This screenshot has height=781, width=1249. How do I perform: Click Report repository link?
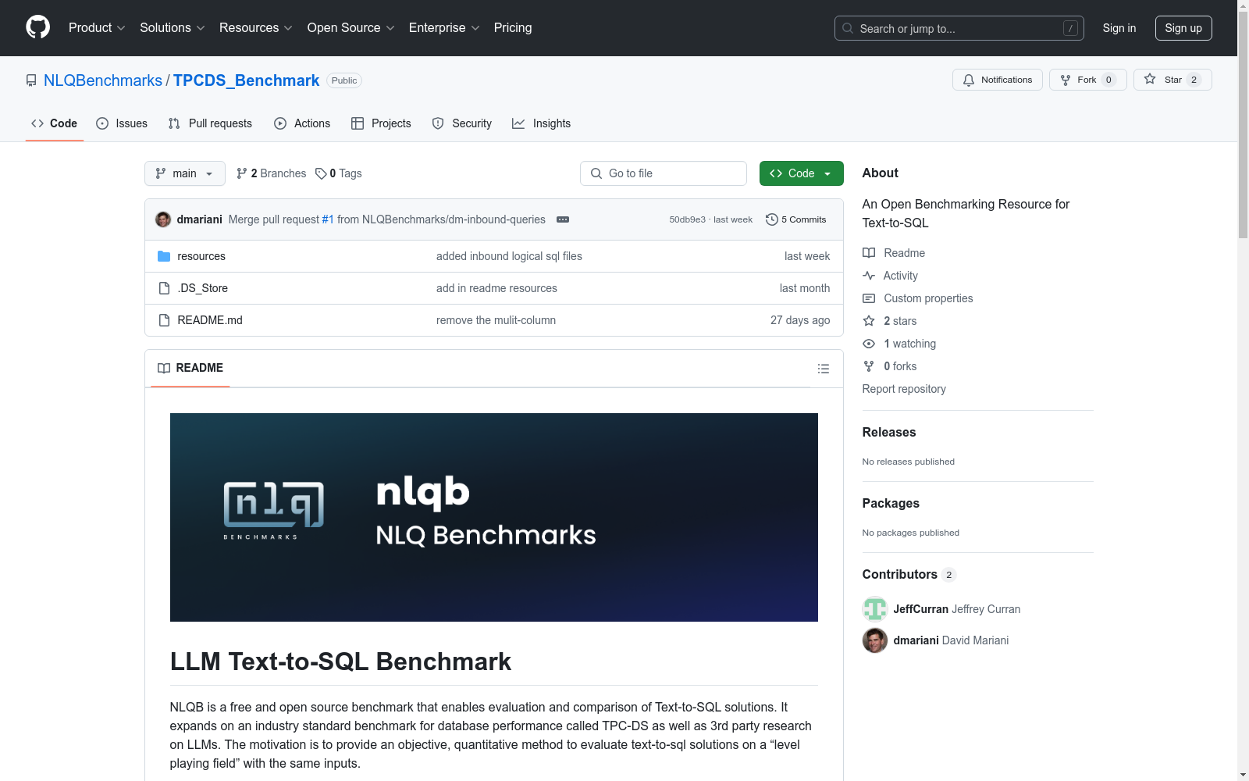904,389
